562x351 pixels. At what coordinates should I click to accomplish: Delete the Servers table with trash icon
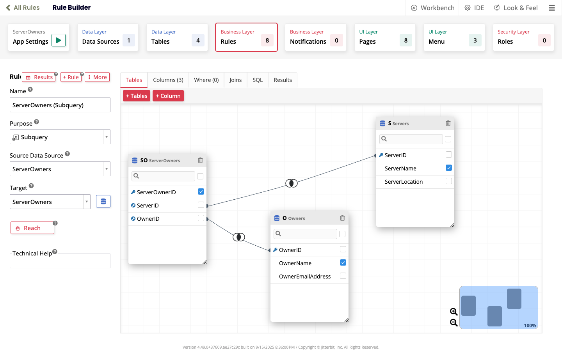coord(448,123)
